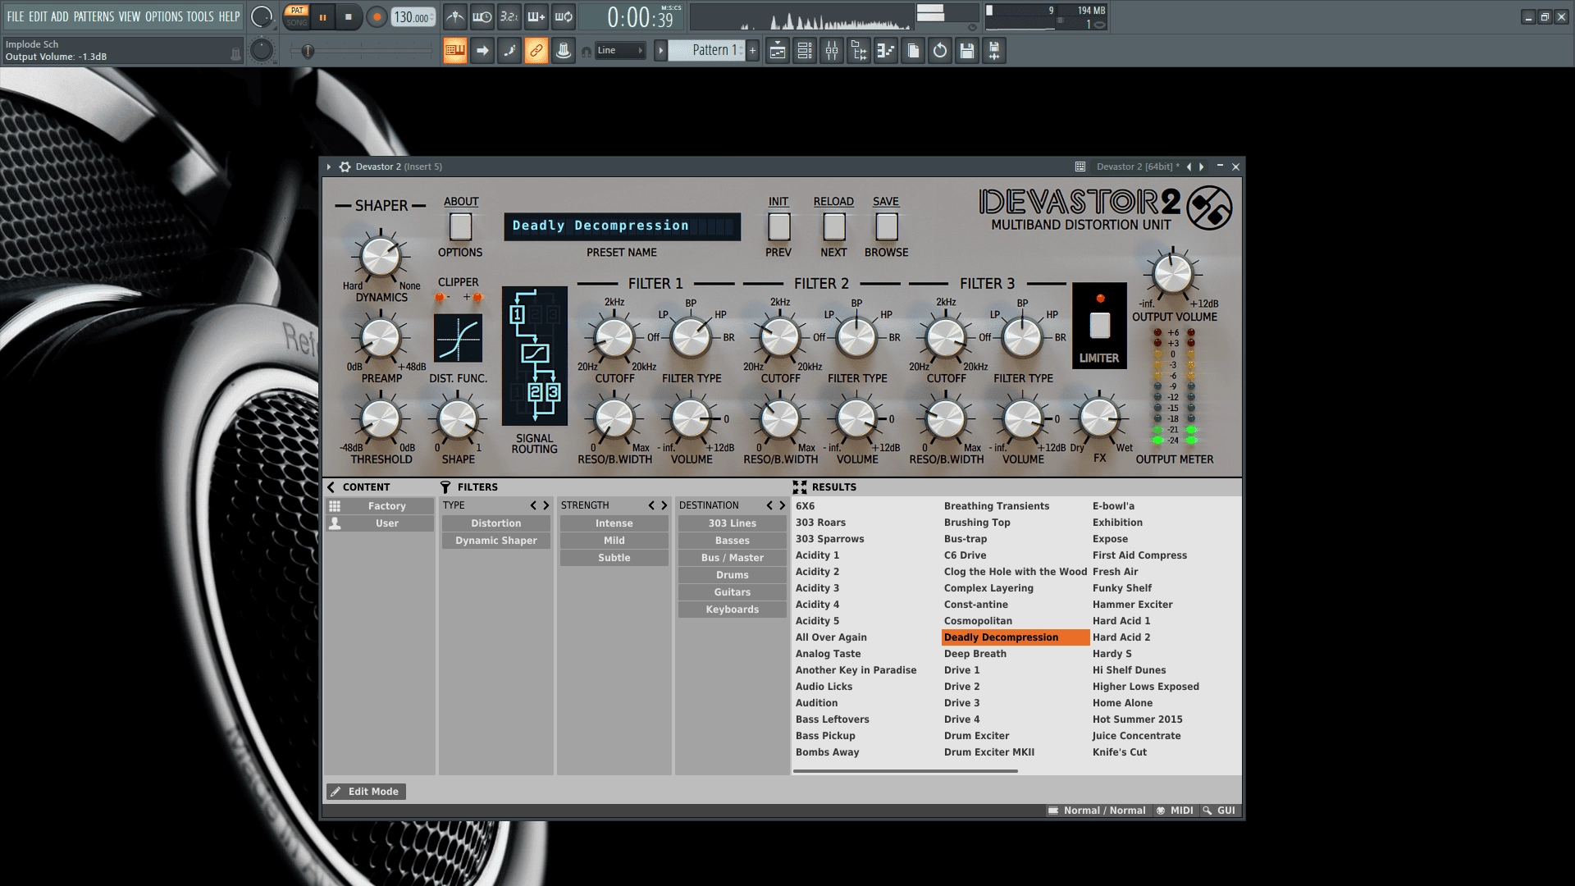
Task: Click the record button
Action: pyautogui.click(x=377, y=17)
